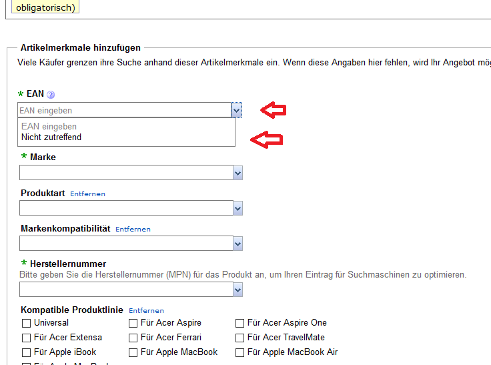Select 'Nicht zutreffend' from EAN list
The image size is (491, 365).
(x=51, y=137)
